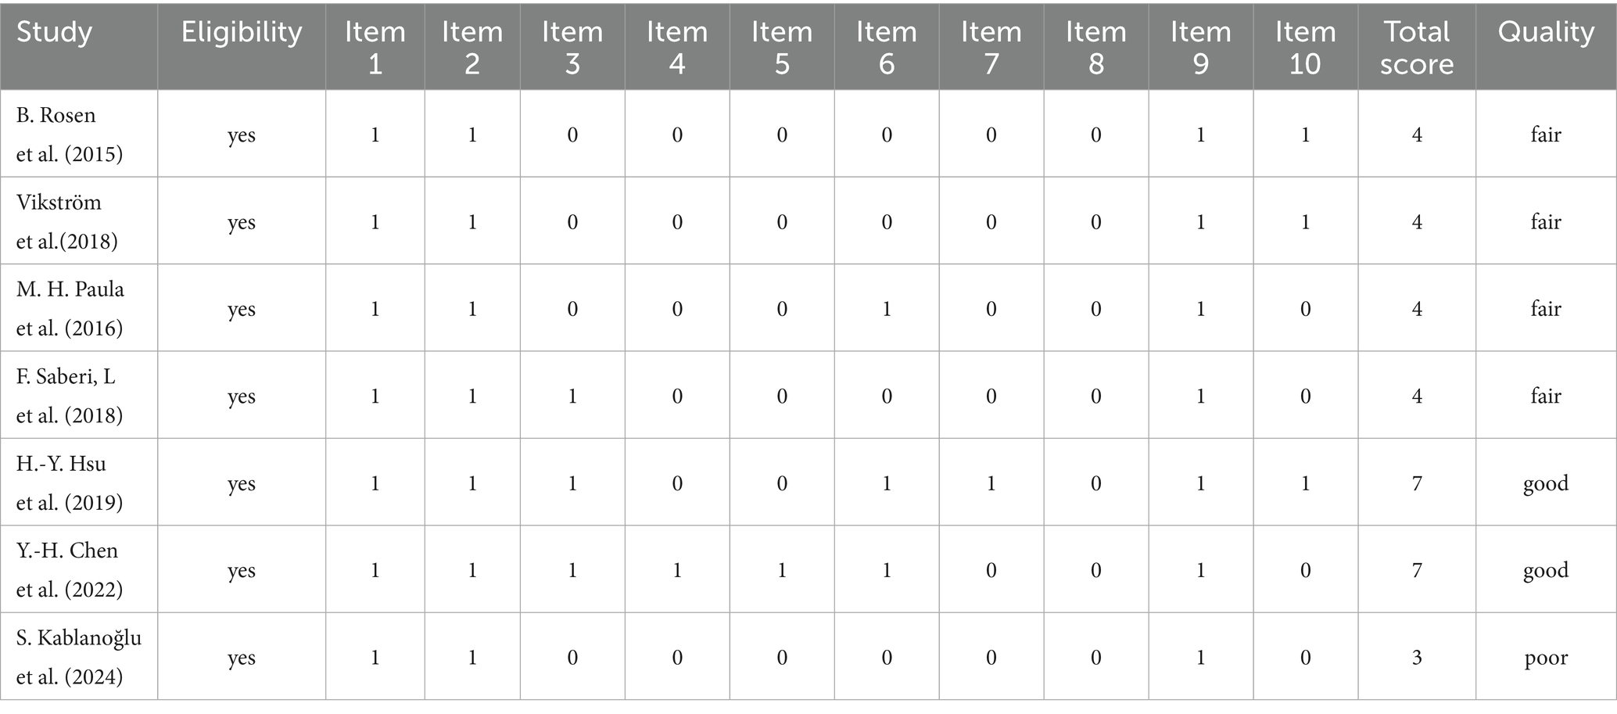
Task: Click the 'yes' eligibility cell for Rosen
Action: 242,135
